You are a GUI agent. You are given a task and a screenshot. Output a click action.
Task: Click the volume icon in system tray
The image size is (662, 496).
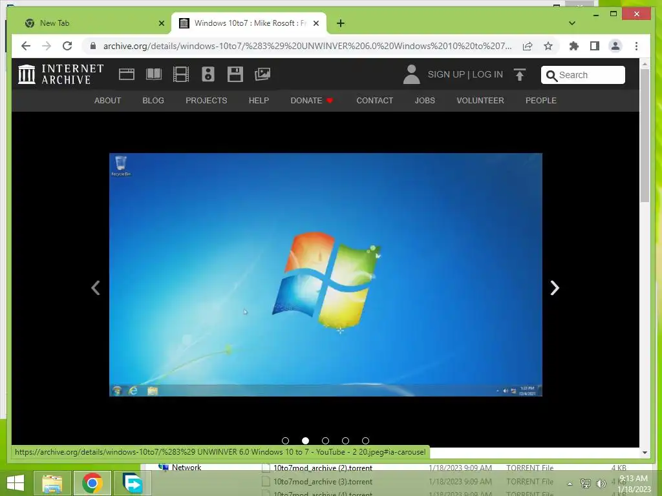(601, 483)
